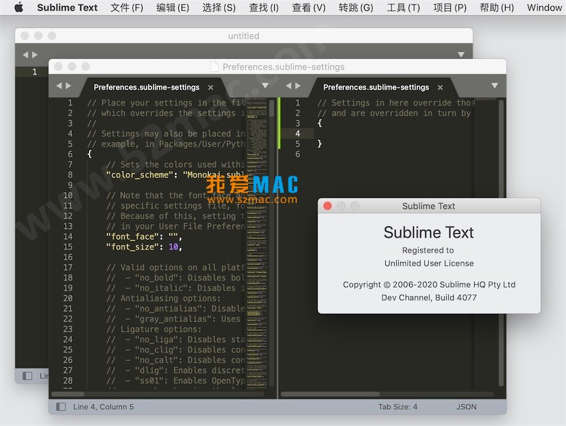Click the Preferences.sublime-settings document icon in title bar
This screenshot has width=566, height=426.
pyautogui.click(x=214, y=67)
